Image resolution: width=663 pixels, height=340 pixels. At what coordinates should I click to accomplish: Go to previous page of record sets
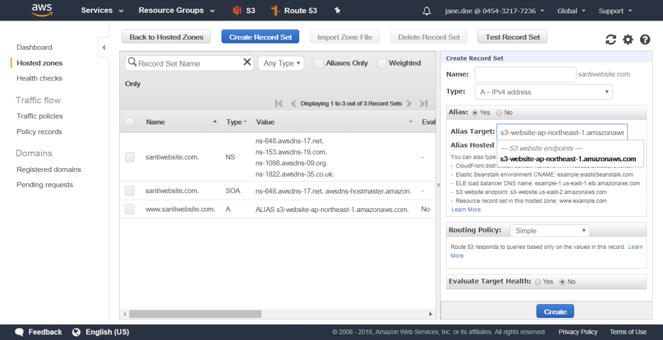coord(294,103)
